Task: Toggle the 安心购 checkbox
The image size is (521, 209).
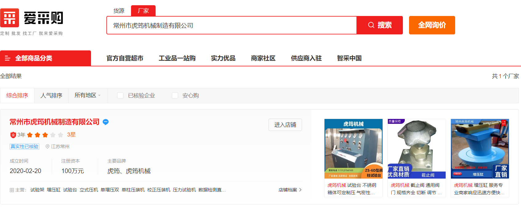Action: [175, 96]
